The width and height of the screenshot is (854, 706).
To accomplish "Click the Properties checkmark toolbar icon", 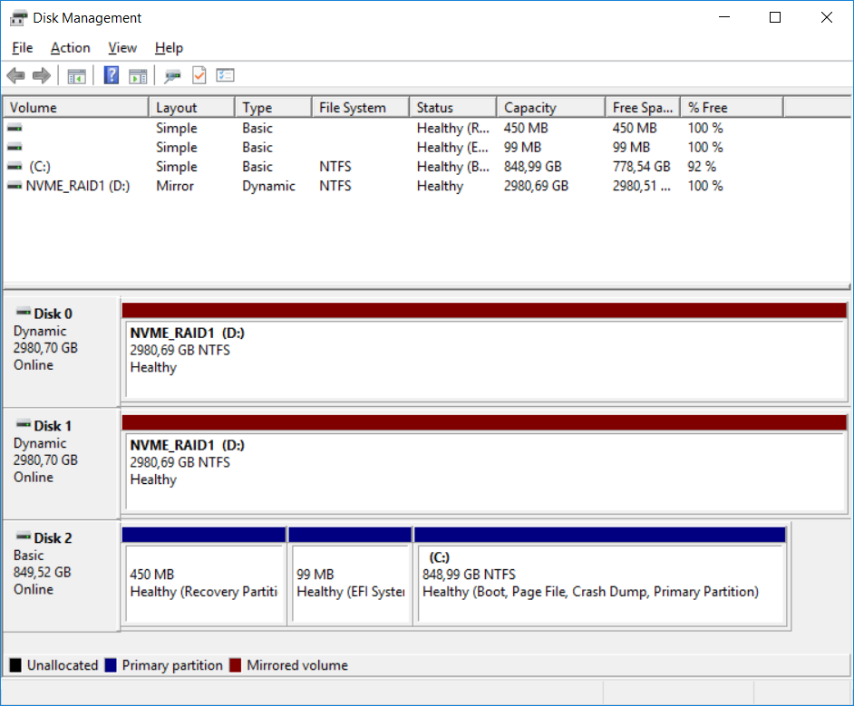I will [199, 75].
